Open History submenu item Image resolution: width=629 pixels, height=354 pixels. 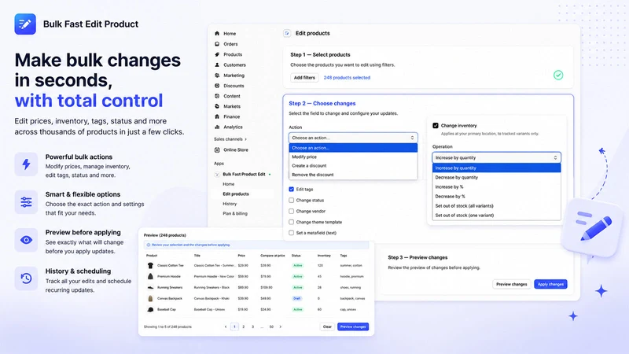(x=230, y=204)
